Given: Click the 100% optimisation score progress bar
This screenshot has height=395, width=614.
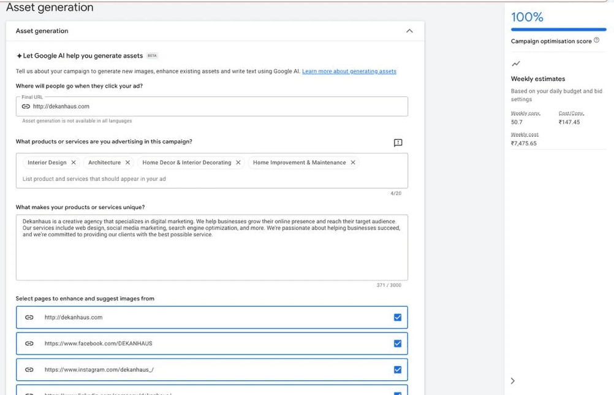Looking at the screenshot, I should [x=558, y=29].
